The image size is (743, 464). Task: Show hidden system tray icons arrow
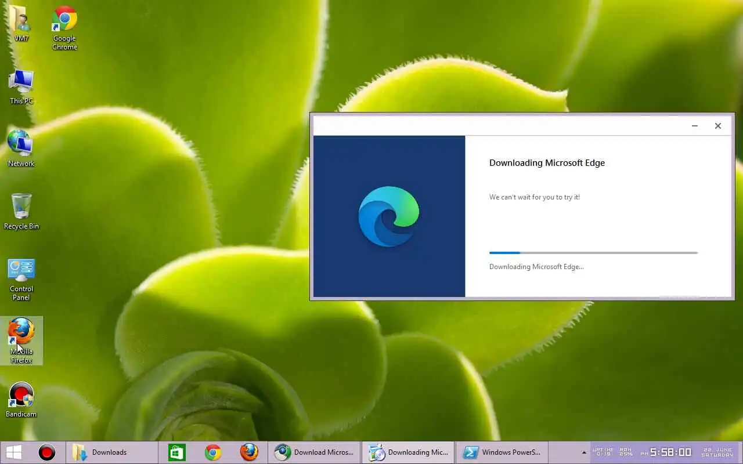[584, 452]
